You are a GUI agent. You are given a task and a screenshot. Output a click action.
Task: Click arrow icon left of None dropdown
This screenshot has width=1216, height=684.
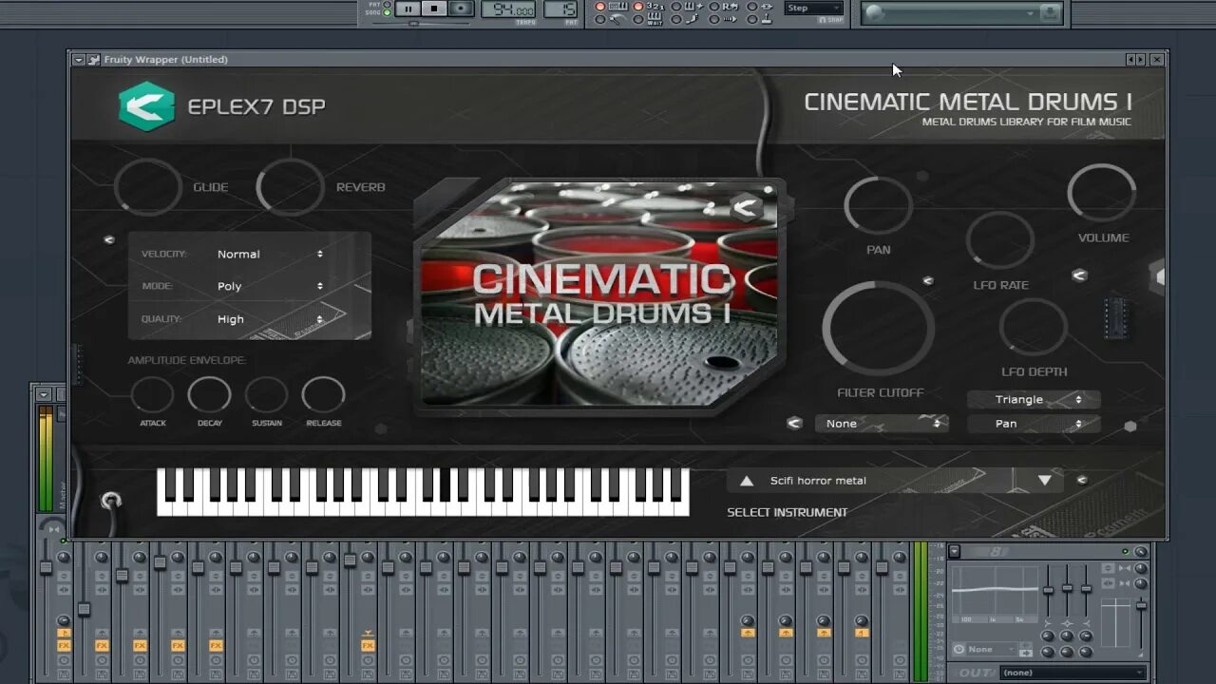tap(794, 424)
